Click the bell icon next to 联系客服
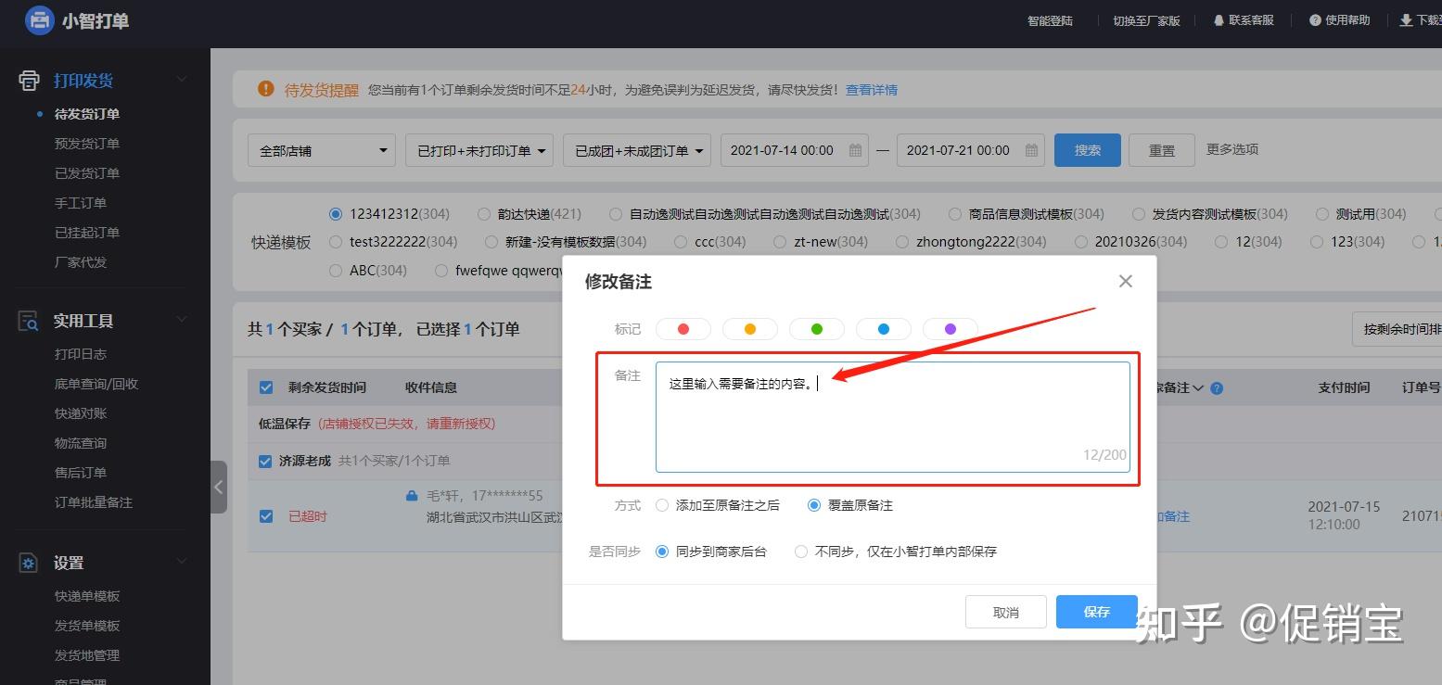The height and width of the screenshot is (685, 1442). pyautogui.click(x=1219, y=20)
